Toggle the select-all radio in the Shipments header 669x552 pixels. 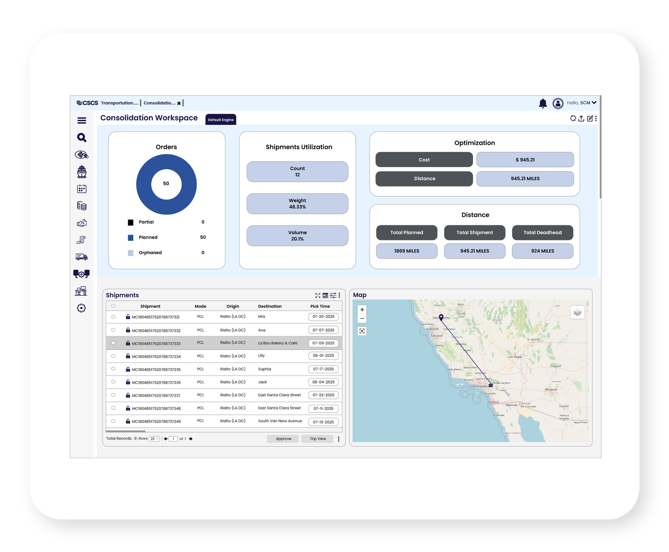(x=113, y=306)
